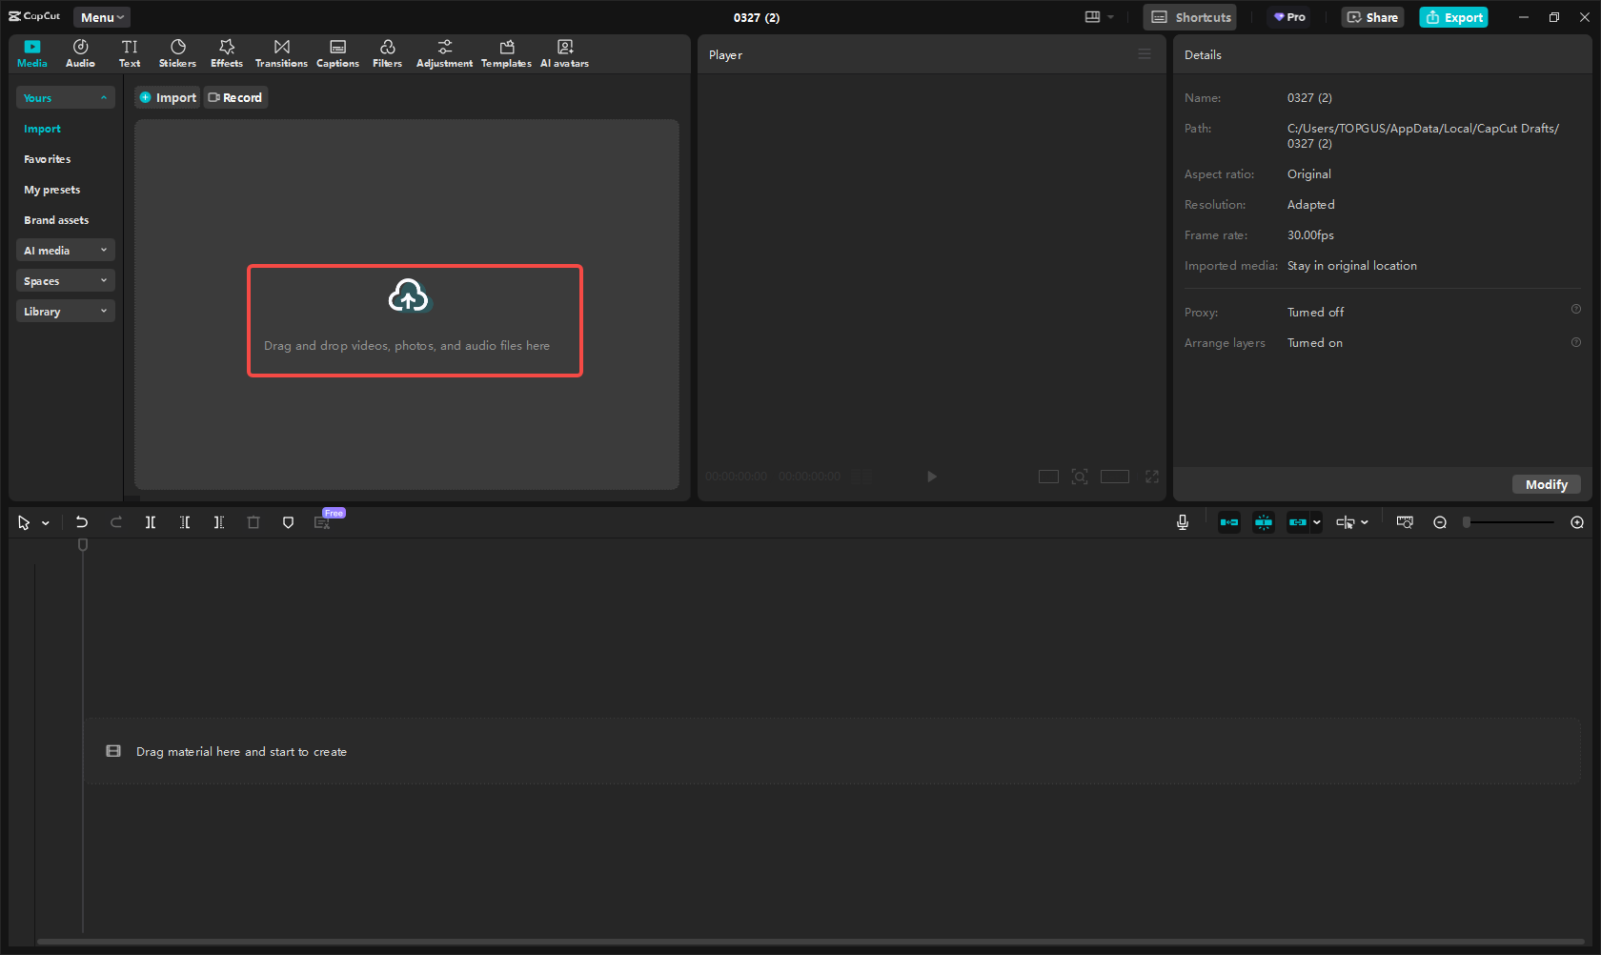Click the Share button
1601x955 pixels.
coord(1372,17)
